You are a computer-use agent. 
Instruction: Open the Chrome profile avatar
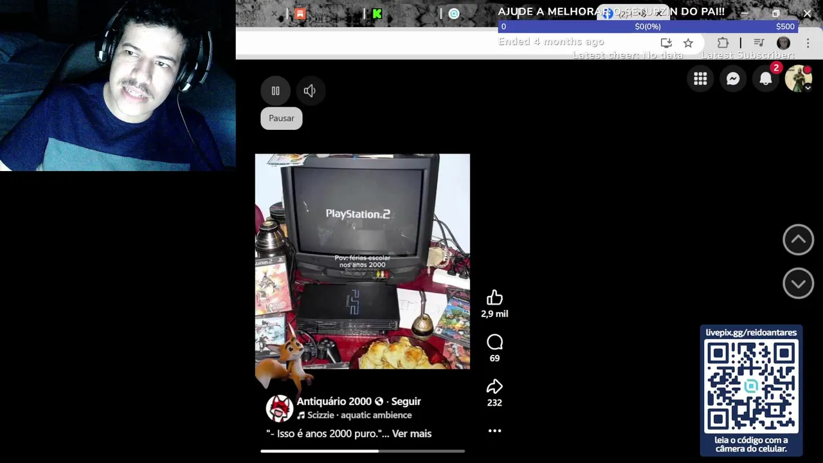coord(783,43)
